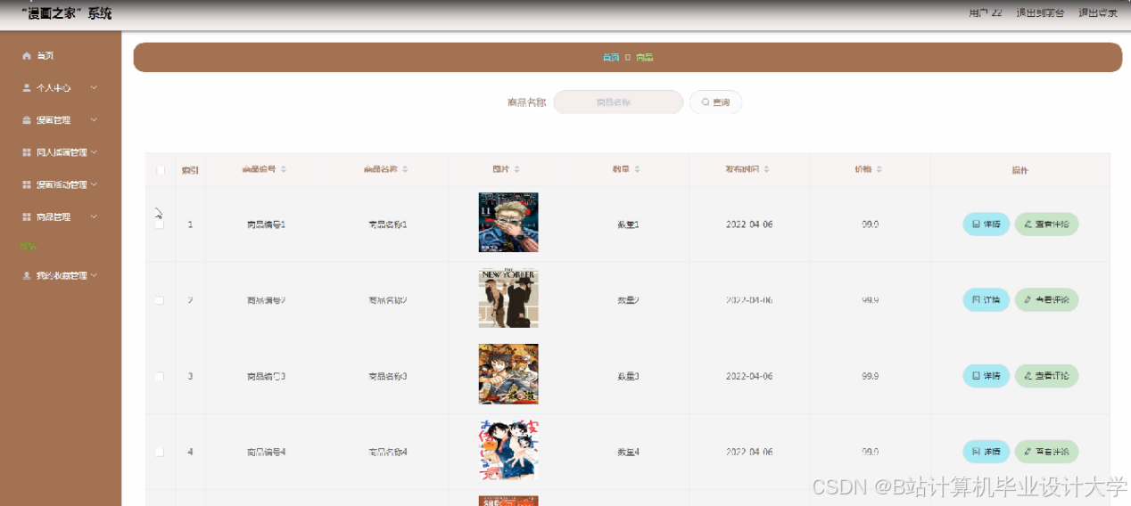Open 详情 for 商品名称2 row
This screenshot has height=506, width=1131.
coord(986,300)
